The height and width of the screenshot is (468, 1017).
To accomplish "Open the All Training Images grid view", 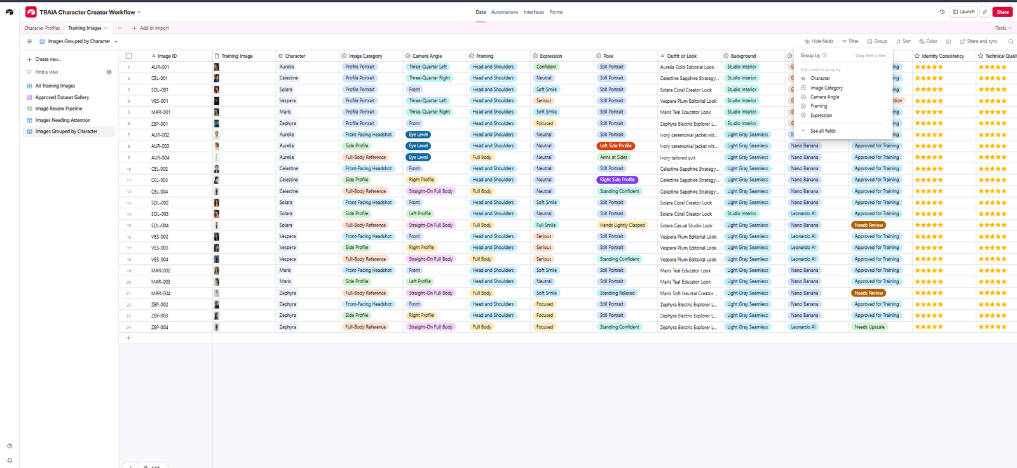I will [55, 86].
